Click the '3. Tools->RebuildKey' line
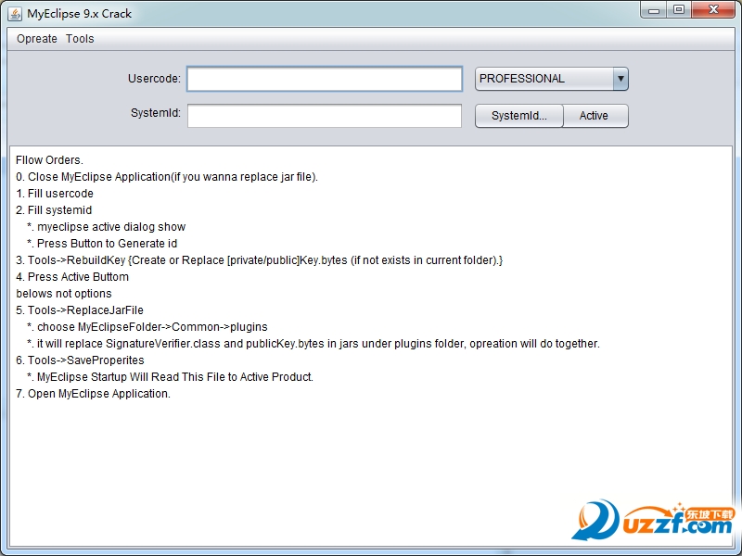Viewport: 742px width, 556px height. (260, 260)
